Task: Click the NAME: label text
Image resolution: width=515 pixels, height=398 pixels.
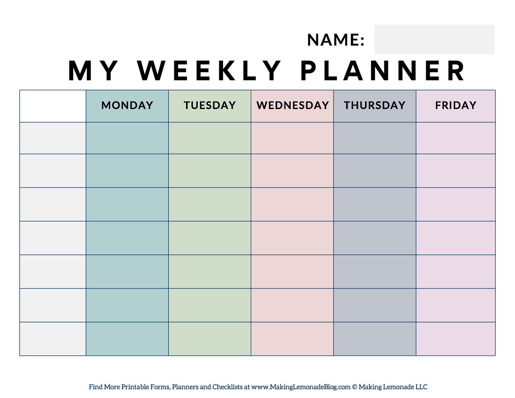Action: [x=336, y=40]
